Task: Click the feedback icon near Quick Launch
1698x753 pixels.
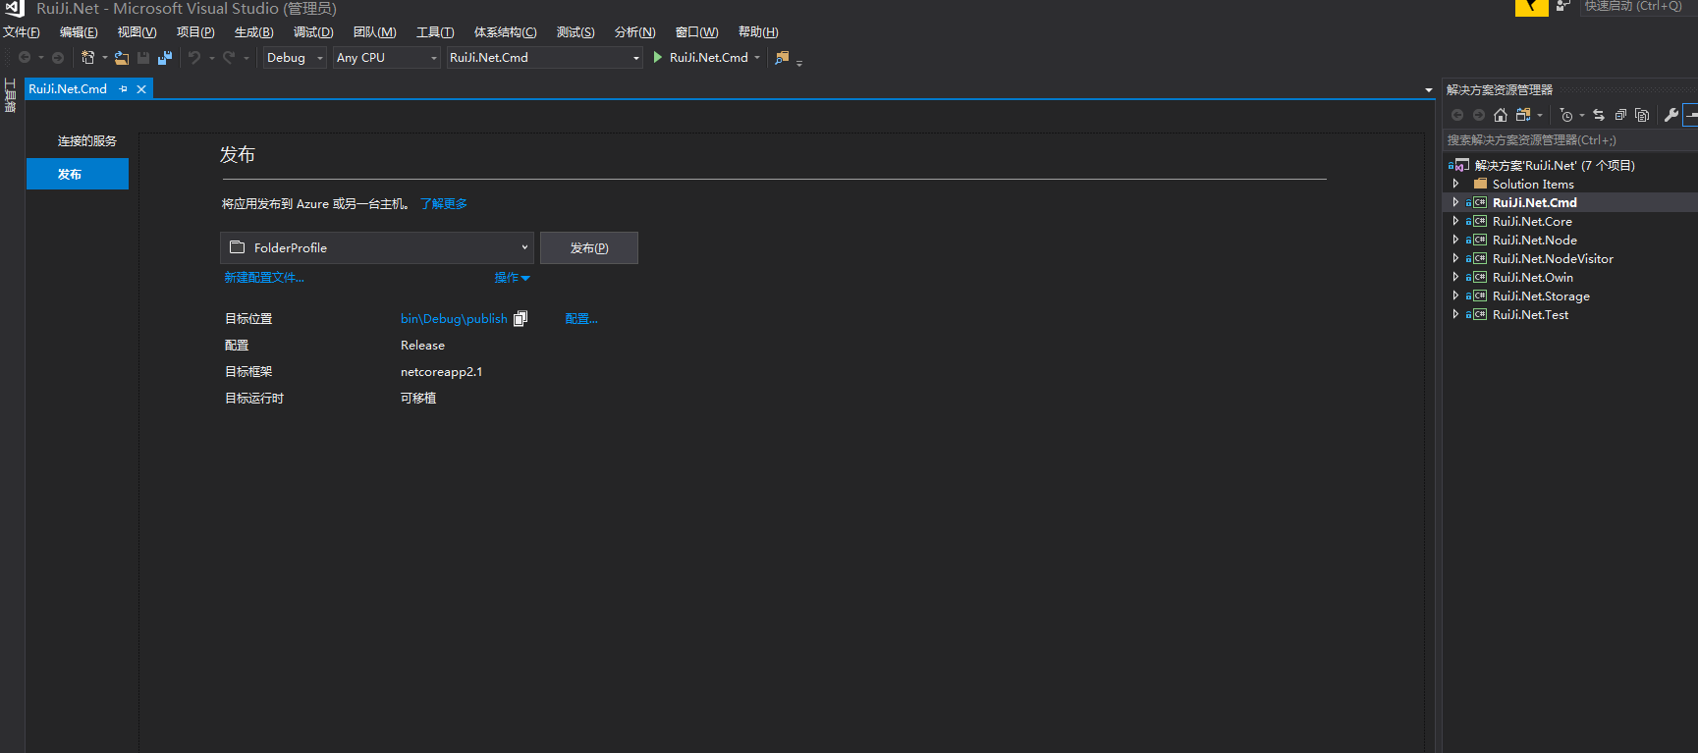Action: point(1563,6)
